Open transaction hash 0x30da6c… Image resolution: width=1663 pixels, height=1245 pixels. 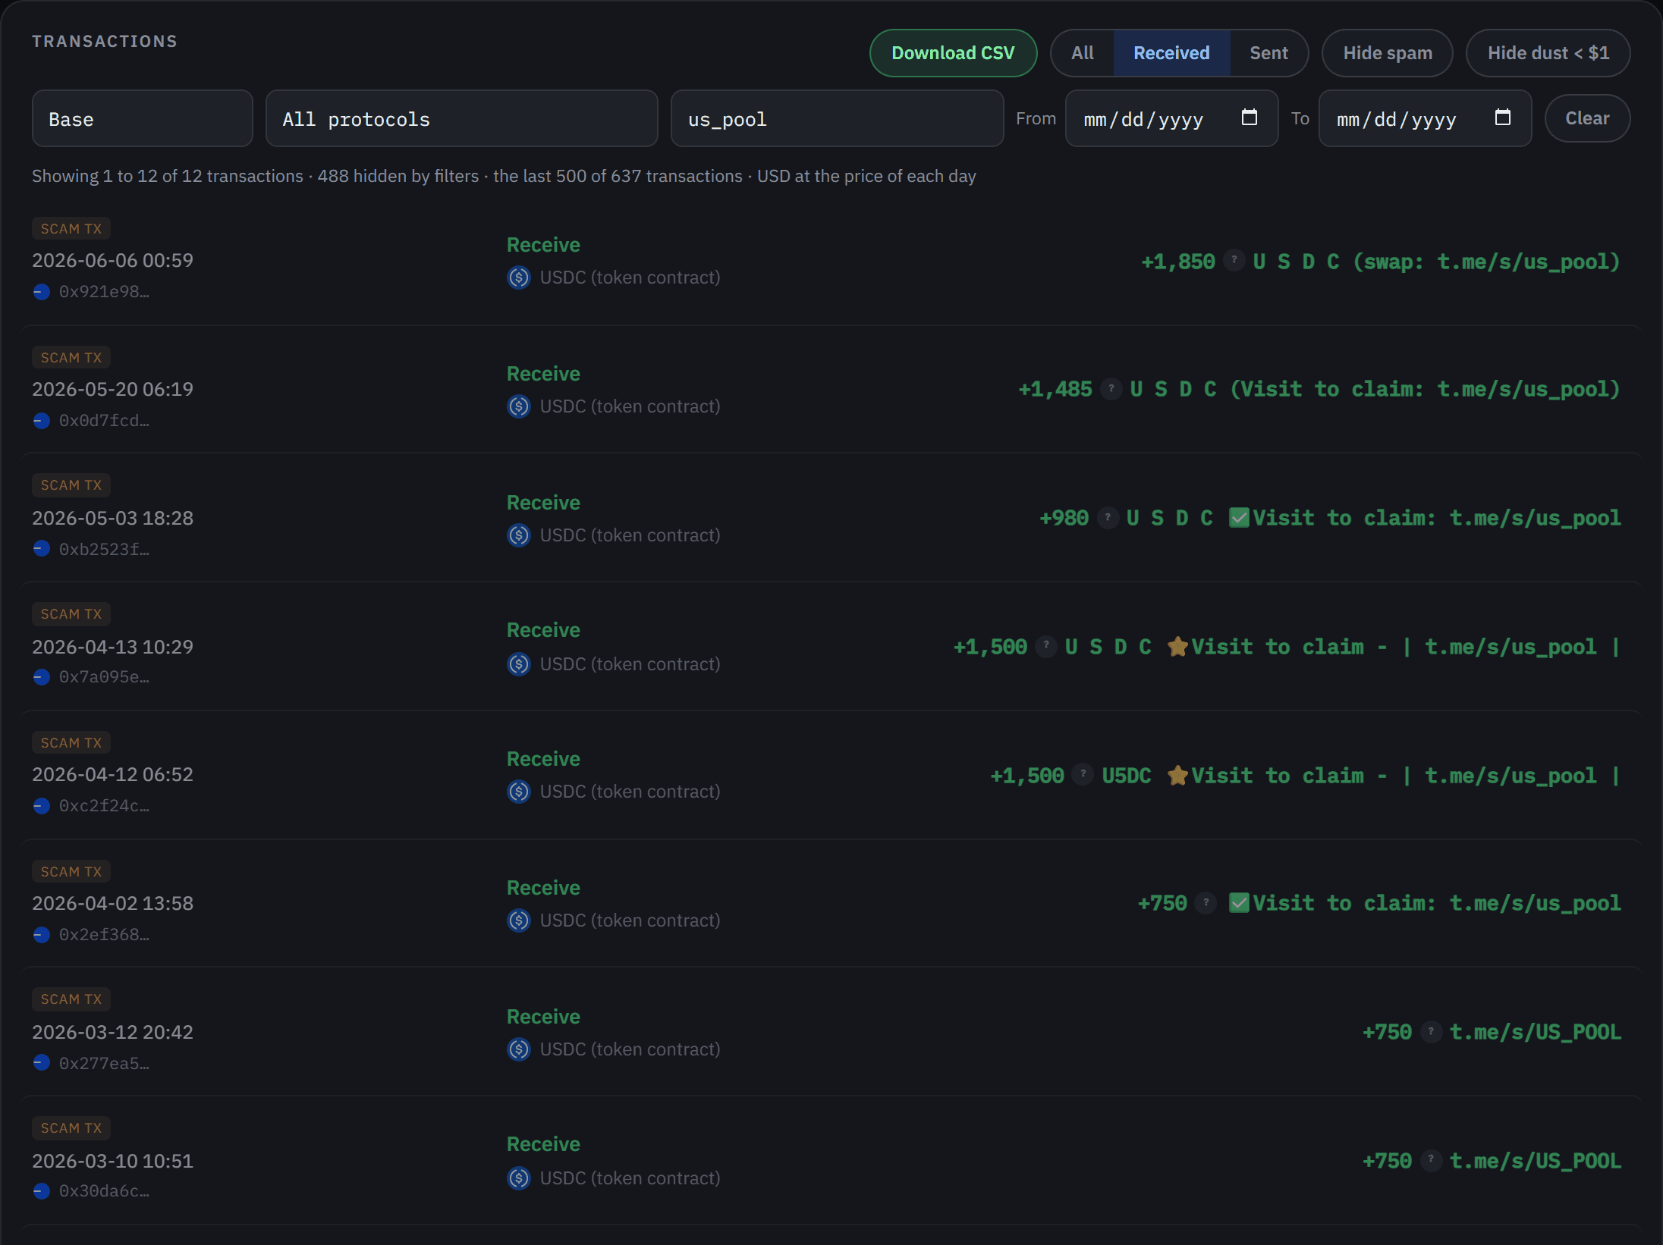click(x=104, y=1191)
